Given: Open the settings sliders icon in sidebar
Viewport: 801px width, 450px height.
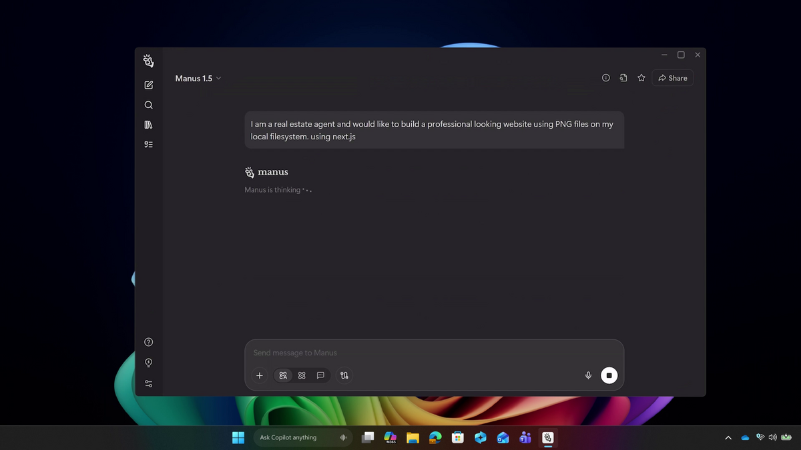Looking at the screenshot, I should 148,383.
